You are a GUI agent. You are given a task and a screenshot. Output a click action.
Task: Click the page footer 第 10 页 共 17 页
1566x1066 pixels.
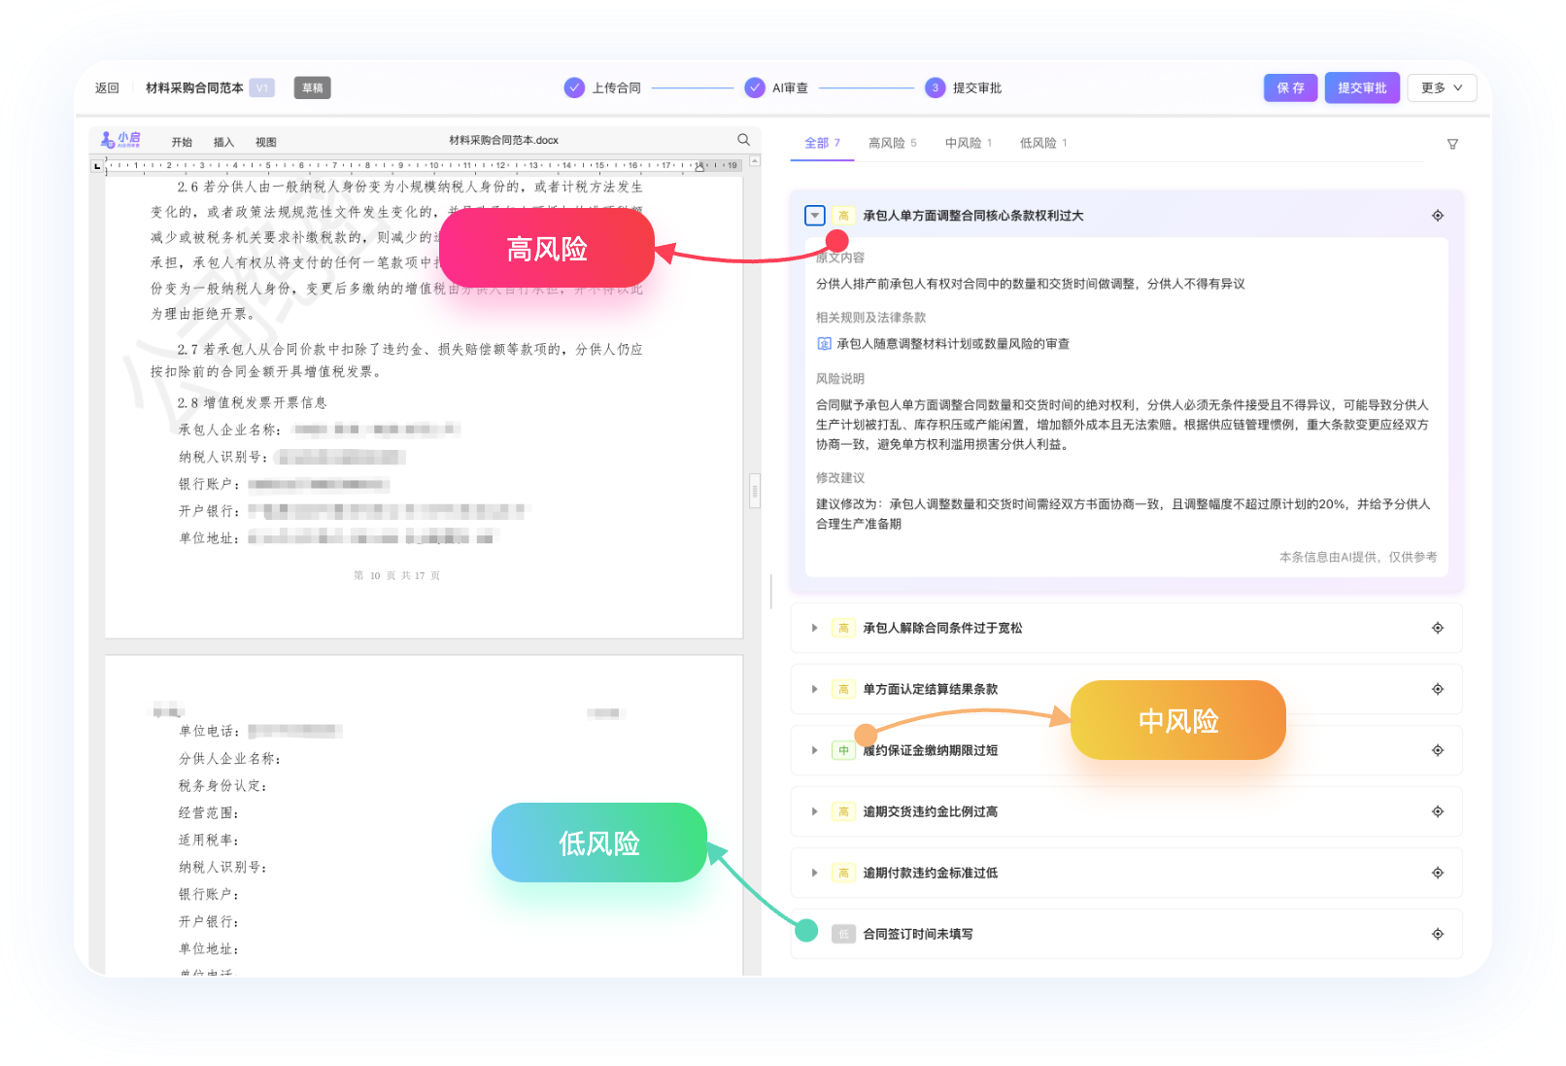(x=396, y=576)
